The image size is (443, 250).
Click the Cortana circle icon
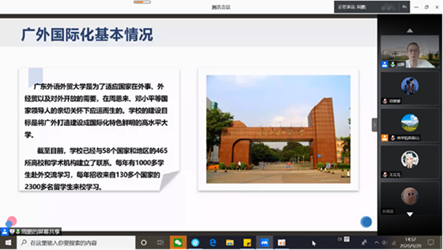pyautogui.click(x=143, y=242)
